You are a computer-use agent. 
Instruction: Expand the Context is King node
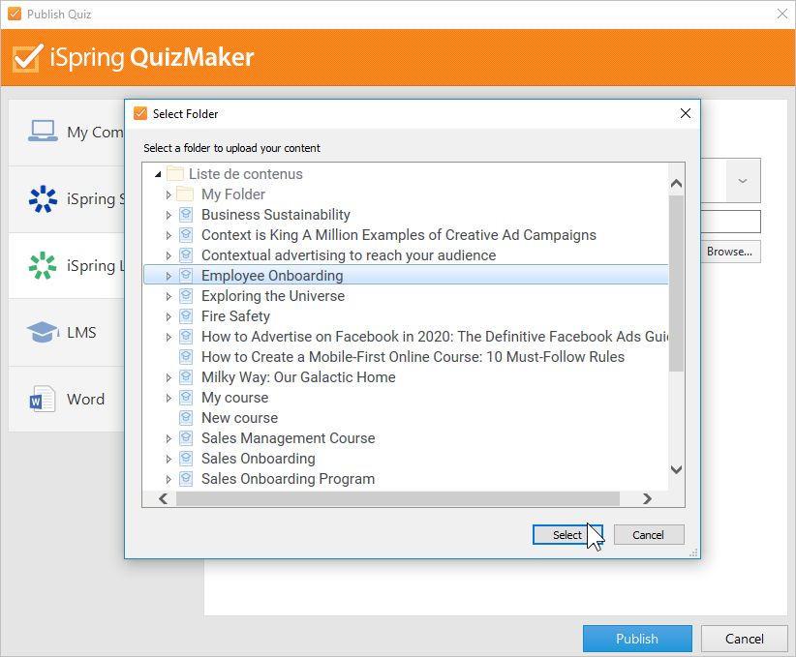168,235
